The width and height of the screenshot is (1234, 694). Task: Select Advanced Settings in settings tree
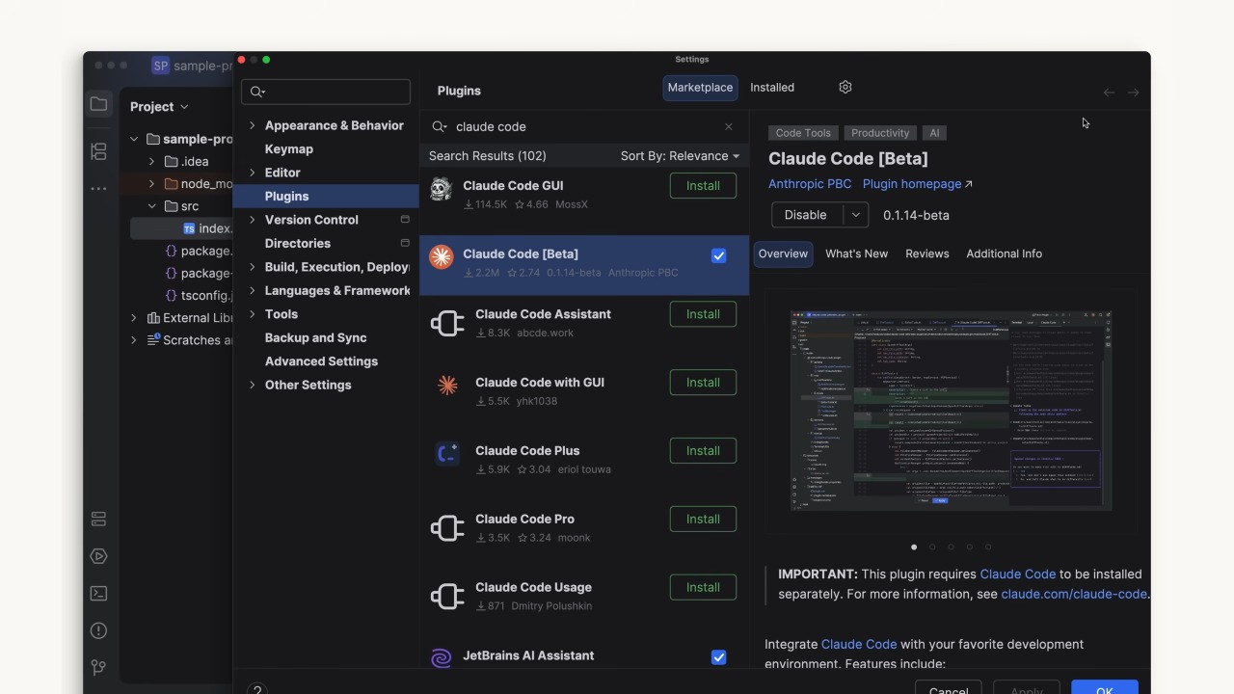click(321, 361)
